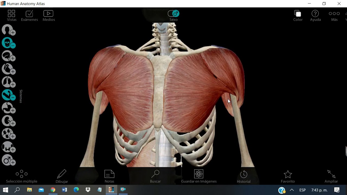Collapse the Sistemas side panel label
Viewport: 347px width, 195px height.
(21, 96)
